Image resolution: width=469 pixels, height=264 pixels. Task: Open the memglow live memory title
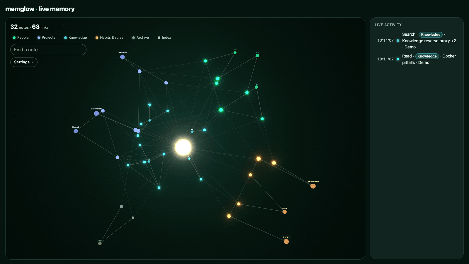pos(40,9)
